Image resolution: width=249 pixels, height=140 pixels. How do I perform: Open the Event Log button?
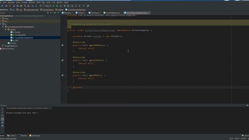click(x=245, y=136)
